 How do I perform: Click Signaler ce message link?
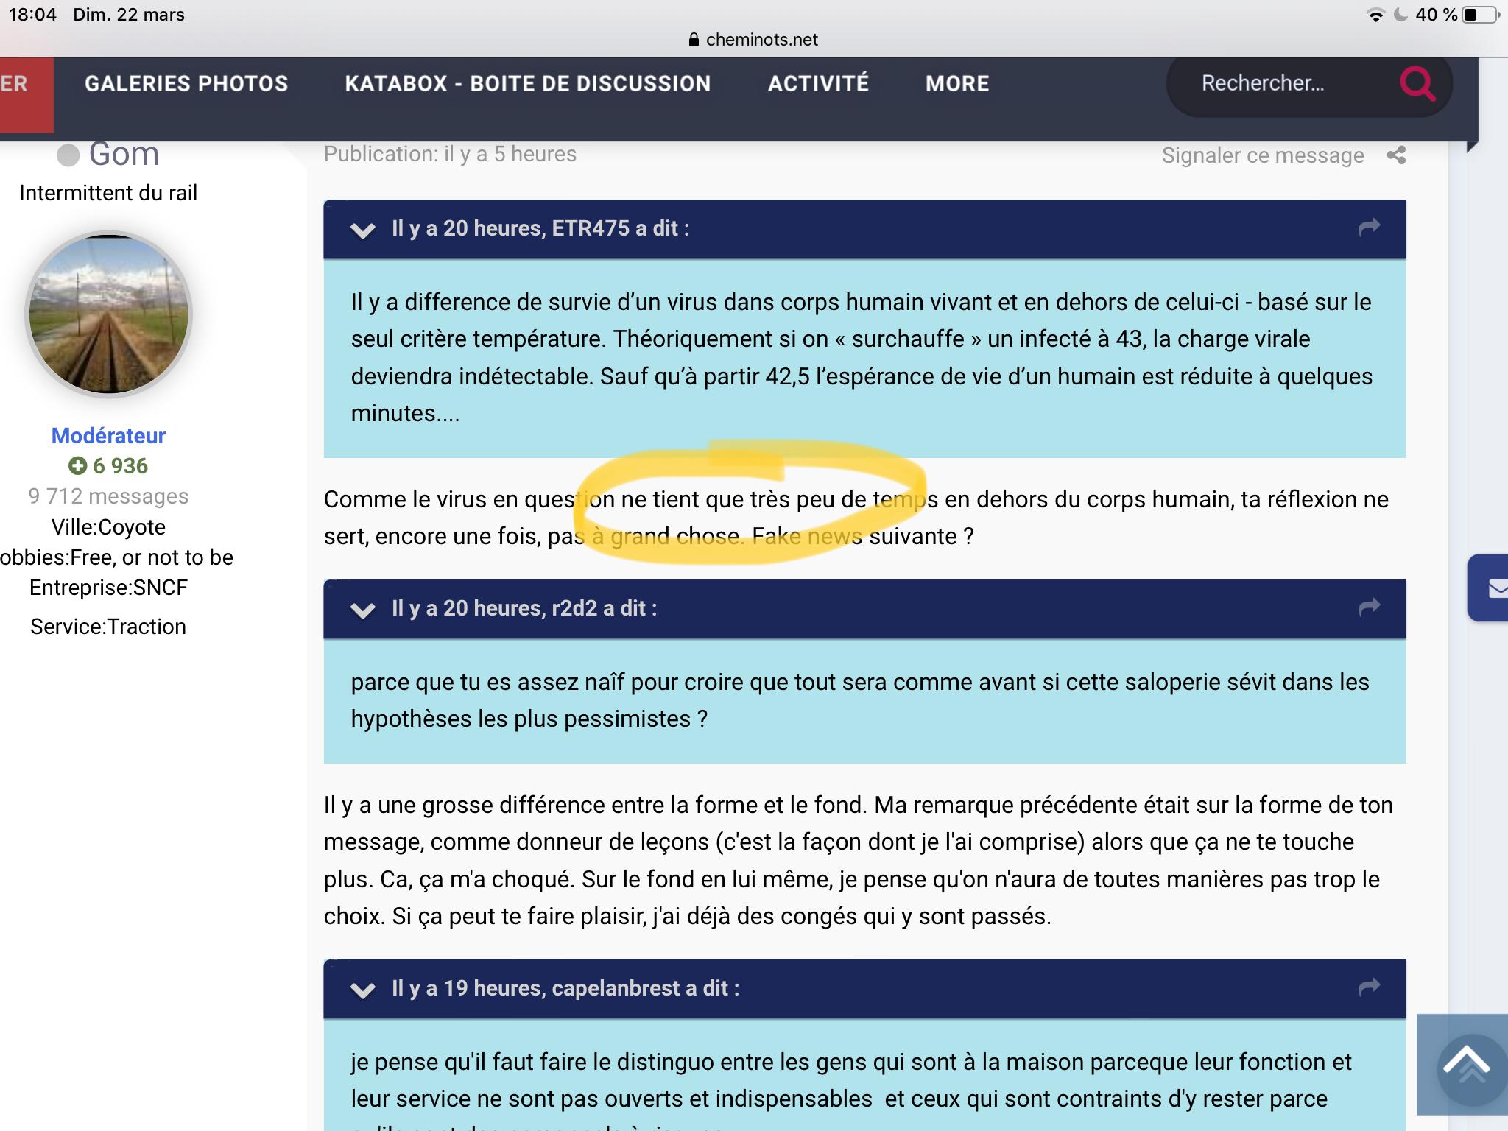tap(1262, 155)
